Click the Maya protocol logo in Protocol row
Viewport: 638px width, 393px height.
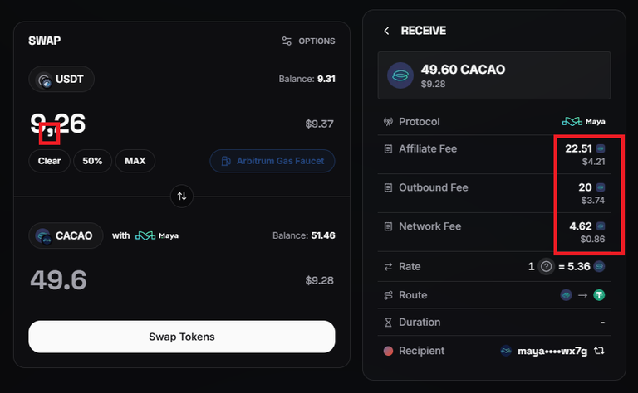coord(584,121)
